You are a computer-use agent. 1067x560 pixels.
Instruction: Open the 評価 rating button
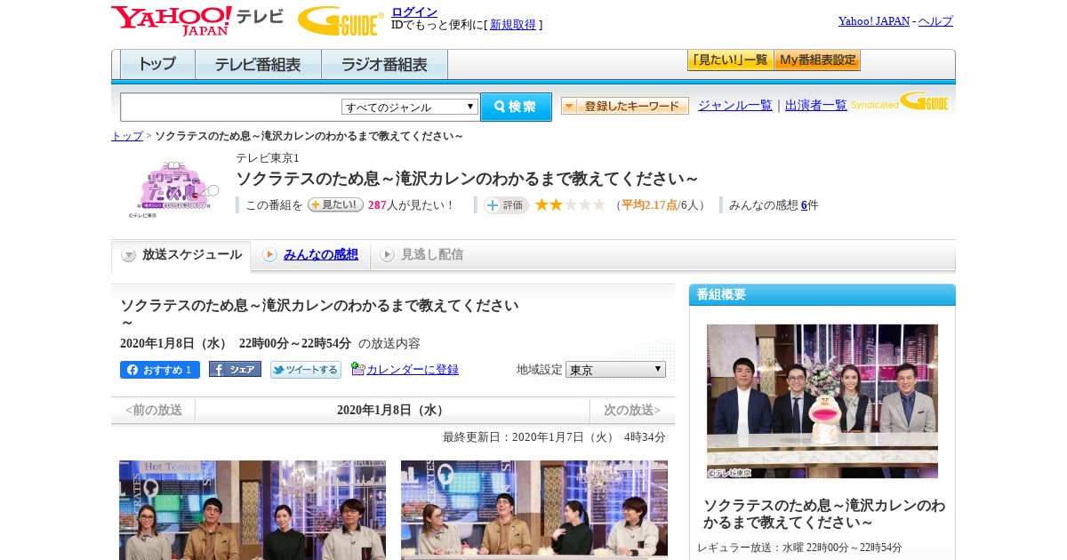[x=506, y=205]
